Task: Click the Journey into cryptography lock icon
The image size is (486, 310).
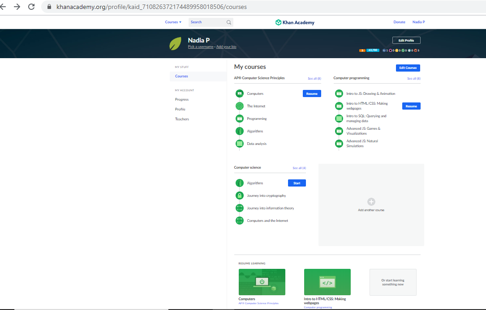Action: (240, 195)
